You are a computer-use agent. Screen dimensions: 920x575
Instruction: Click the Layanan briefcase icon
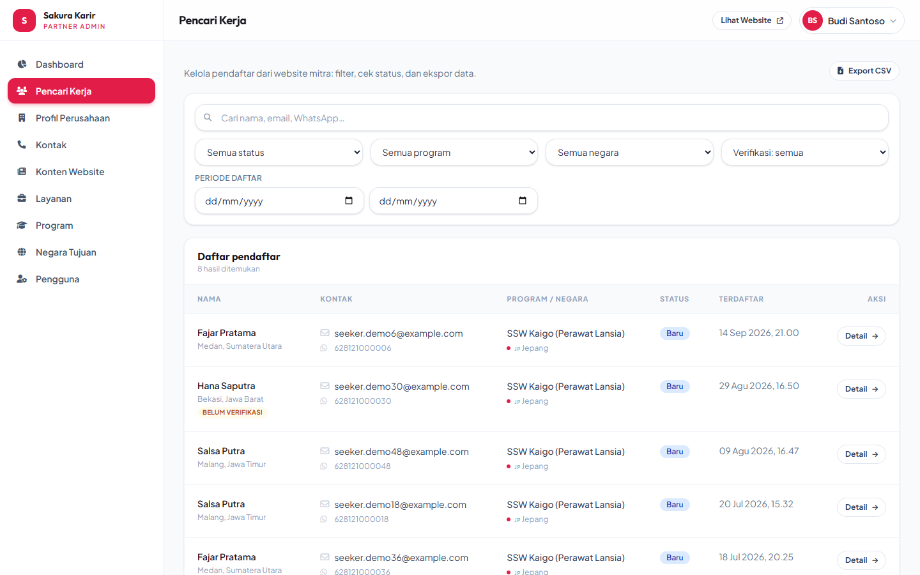click(x=22, y=199)
